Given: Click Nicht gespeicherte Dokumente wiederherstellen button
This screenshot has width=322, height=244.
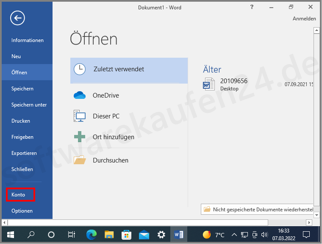Looking at the screenshot, I should pos(258,209).
